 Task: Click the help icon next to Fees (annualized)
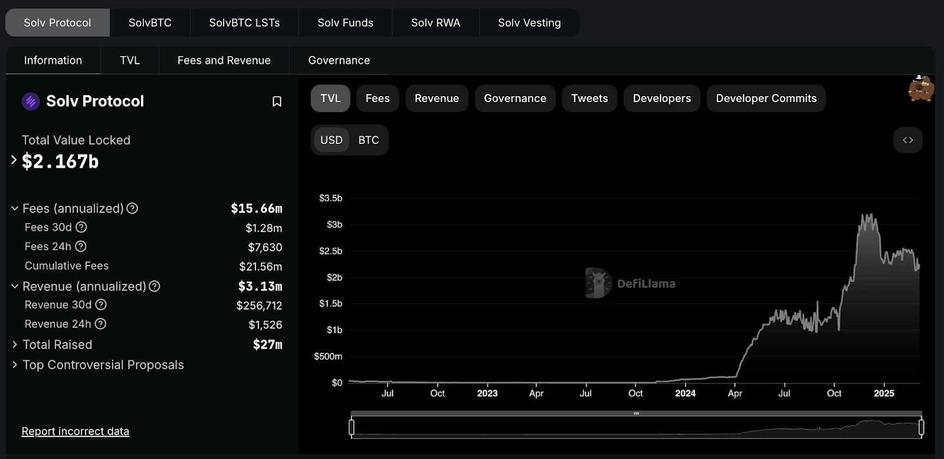tap(132, 208)
